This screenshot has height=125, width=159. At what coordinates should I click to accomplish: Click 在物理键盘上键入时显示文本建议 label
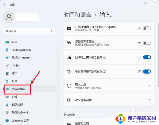pos(96,27)
